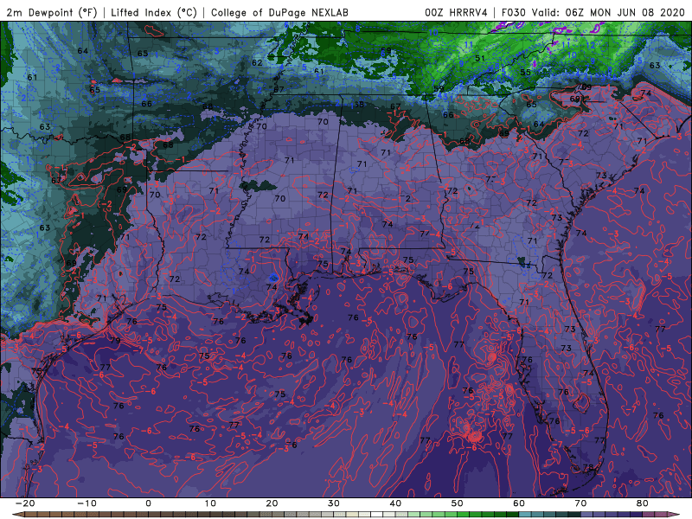This screenshot has width=692, height=519.
Task: Click the '78' dewpoint value on the map
Action: (588, 467)
